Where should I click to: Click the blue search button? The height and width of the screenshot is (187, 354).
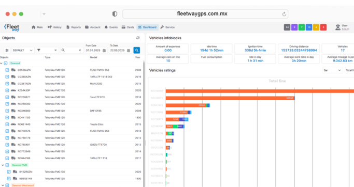[137, 50]
